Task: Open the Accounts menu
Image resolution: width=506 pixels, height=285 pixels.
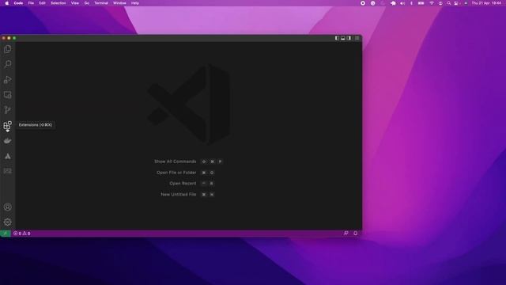Action: tap(7, 207)
